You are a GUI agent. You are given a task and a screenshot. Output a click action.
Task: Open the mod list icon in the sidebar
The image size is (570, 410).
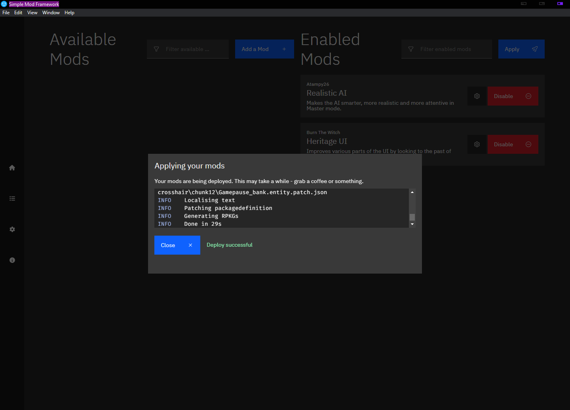(12, 198)
